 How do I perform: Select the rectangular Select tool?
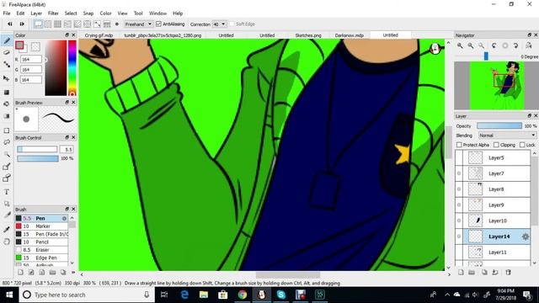(7, 130)
